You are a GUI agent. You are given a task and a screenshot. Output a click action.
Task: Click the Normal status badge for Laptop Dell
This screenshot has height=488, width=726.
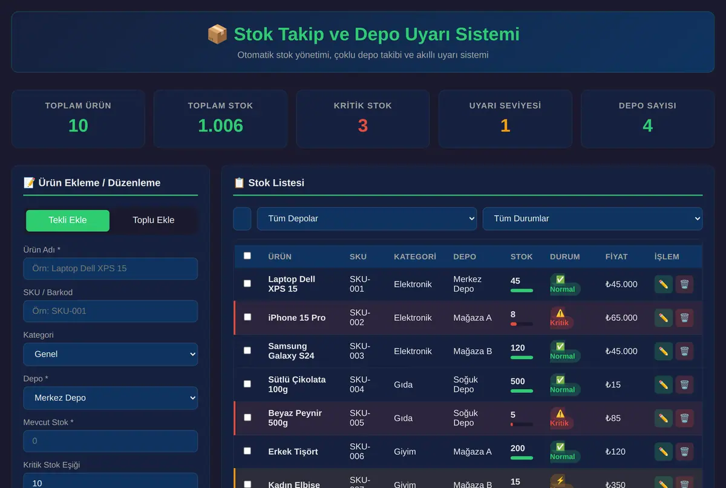click(564, 285)
